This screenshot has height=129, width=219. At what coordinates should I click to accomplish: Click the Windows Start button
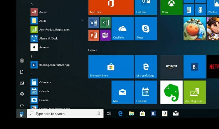(x=22, y=114)
